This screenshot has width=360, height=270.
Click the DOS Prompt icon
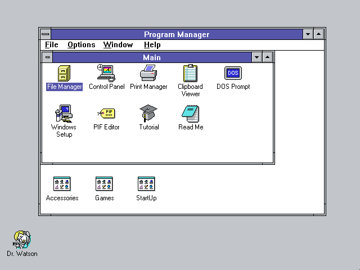tap(233, 73)
